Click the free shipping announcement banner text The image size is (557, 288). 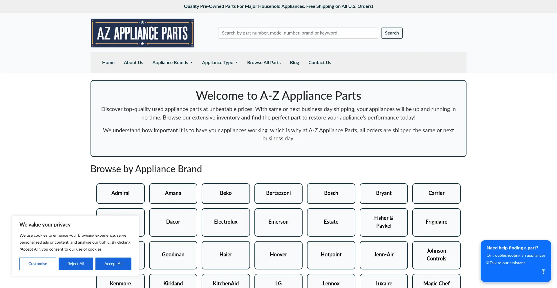(x=278, y=6)
